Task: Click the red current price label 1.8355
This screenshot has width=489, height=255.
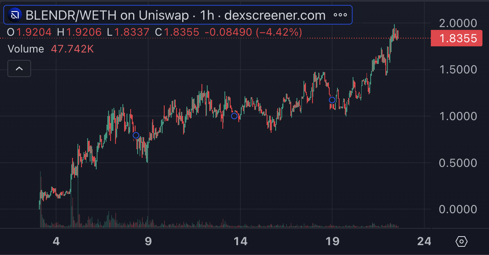Action: click(x=458, y=39)
